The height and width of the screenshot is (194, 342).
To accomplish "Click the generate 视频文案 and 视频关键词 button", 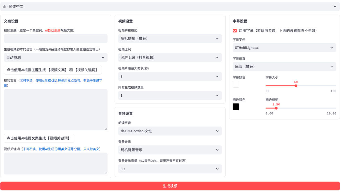I will coord(53,70).
